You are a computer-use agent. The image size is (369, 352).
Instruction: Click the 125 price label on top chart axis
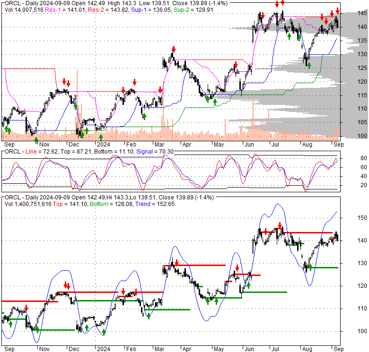pyautogui.click(x=362, y=68)
